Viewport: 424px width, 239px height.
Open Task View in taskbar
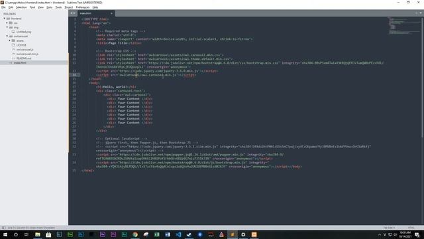pyautogui.click(x=26, y=234)
